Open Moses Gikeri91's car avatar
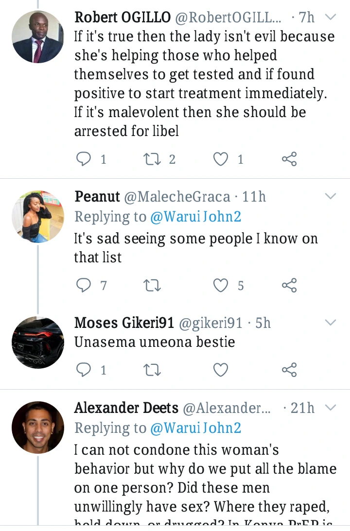This screenshot has height=531, width=350. [x=37, y=343]
